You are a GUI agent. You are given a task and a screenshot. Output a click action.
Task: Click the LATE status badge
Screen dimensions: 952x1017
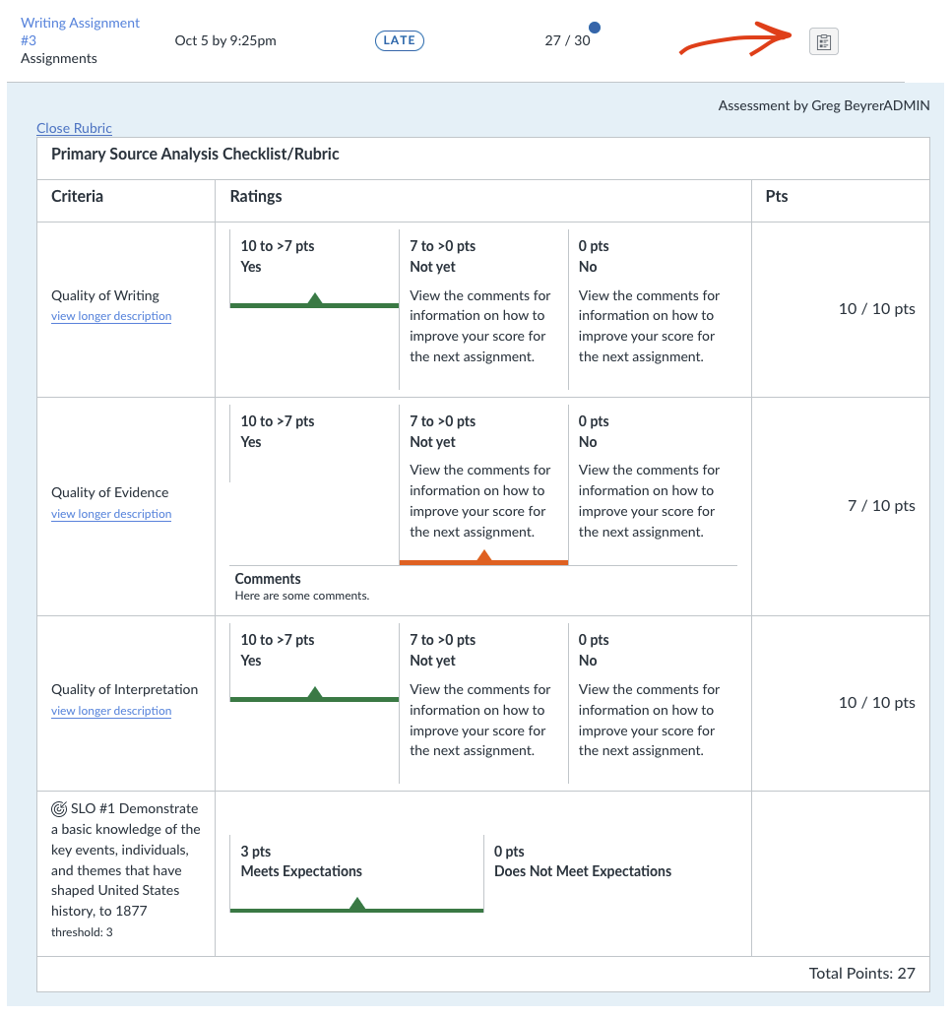(400, 40)
